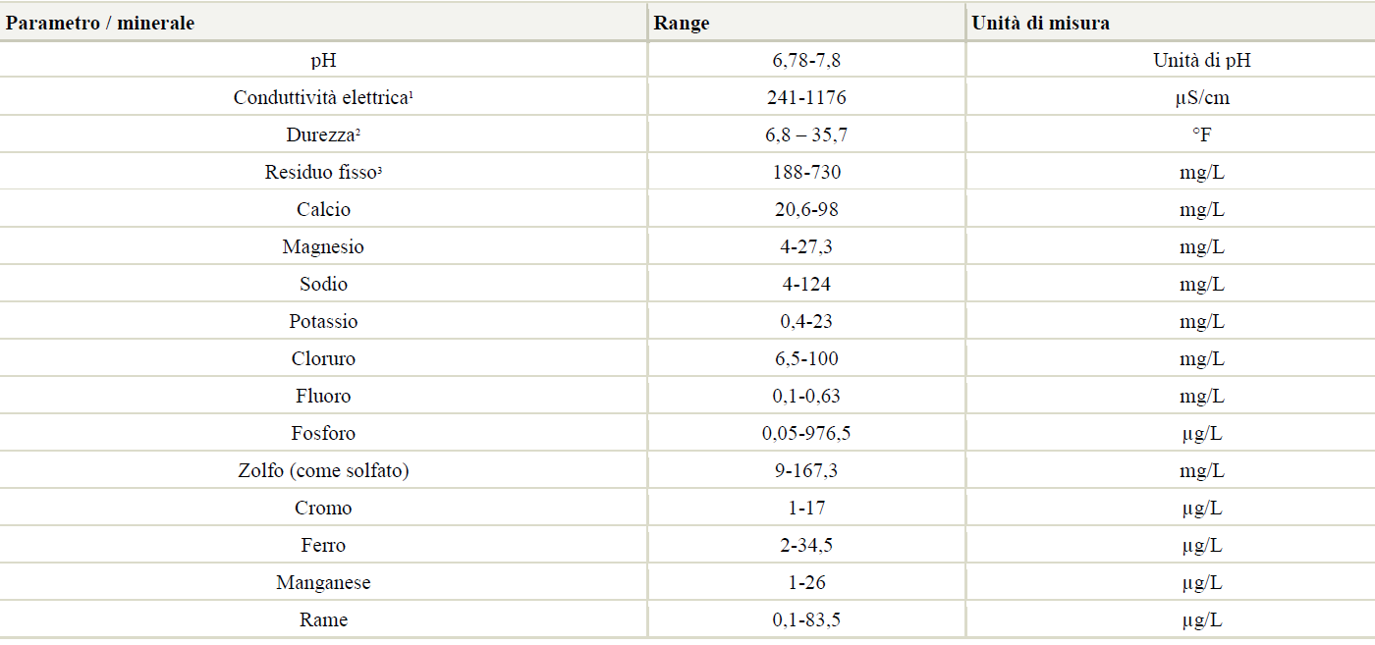Click the Manganese range value 1-26
Screen dimensions: 1375x645
806,583
